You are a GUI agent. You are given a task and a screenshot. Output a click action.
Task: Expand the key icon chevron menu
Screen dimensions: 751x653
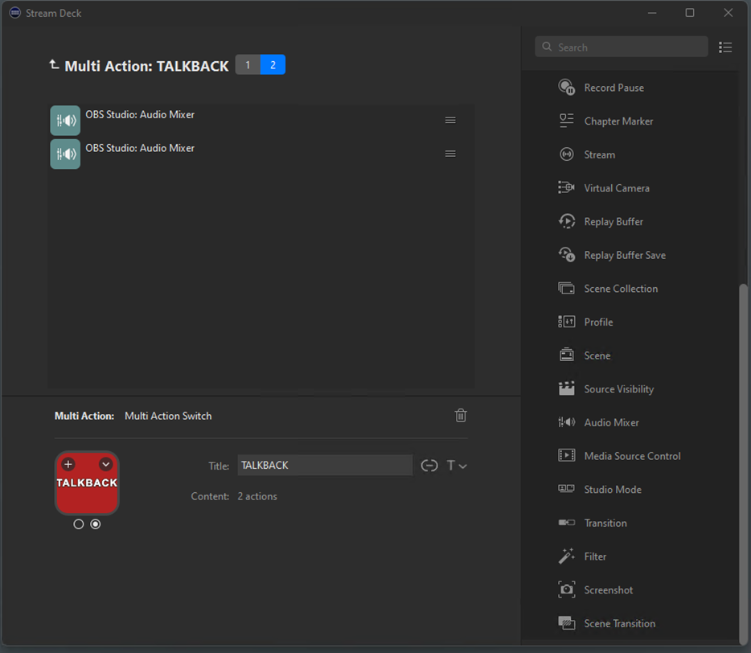click(x=105, y=464)
